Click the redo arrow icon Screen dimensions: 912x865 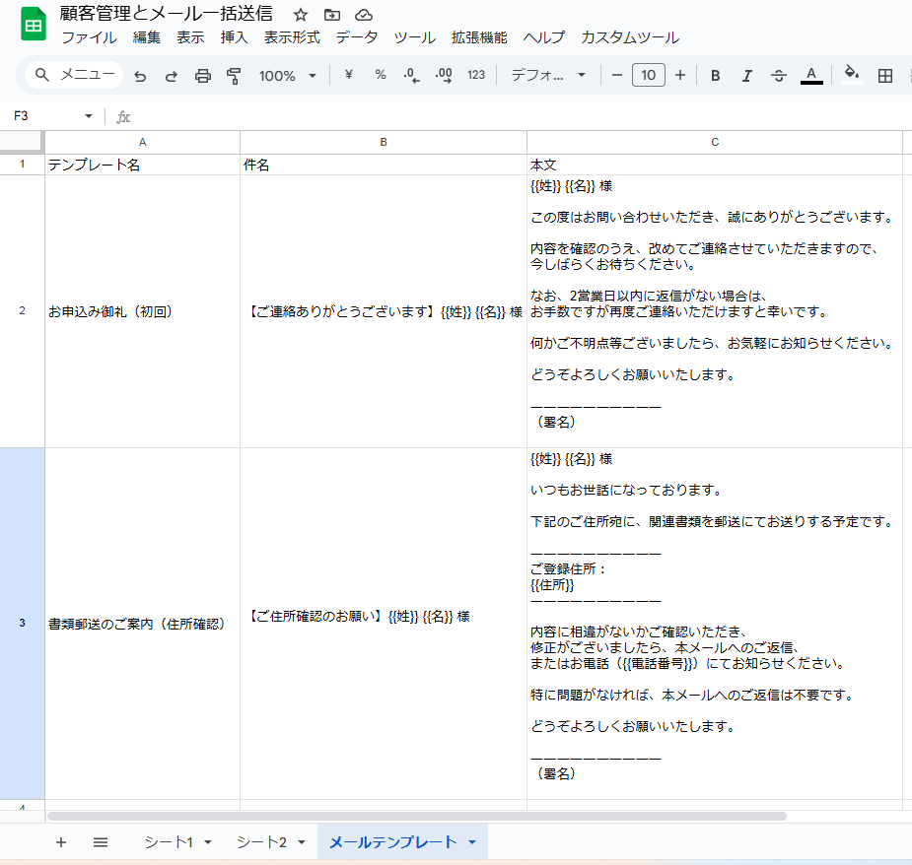pyautogui.click(x=172, y=76)
